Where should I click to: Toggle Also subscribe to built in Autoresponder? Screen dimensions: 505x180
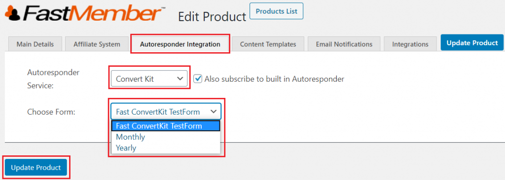click(x=198, y=79)
